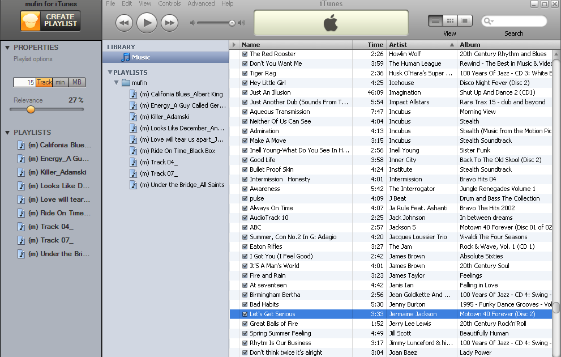Select Looks Like D playlist in mufin panel
Screen dimensions: 561x357
[x=54, y=186]
